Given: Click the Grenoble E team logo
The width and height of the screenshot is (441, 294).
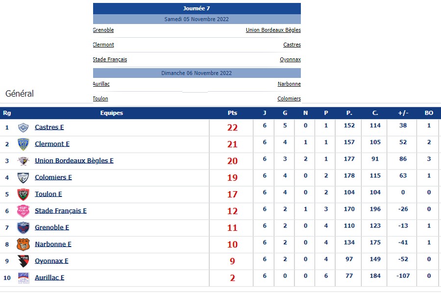Looking at the screenshot, I should [23, 227].
